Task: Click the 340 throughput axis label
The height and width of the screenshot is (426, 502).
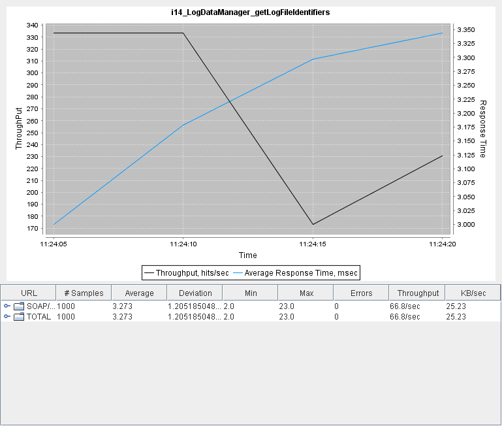Action: (x=32, y=25)
